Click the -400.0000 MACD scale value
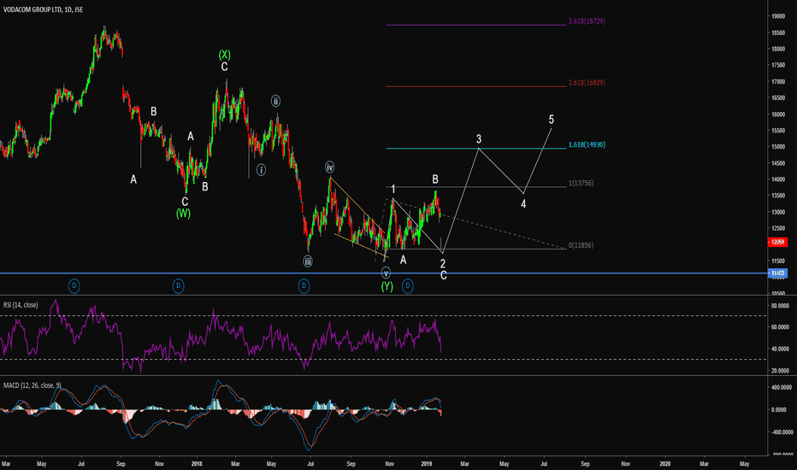The image size is (797, 470). (x=782, y=432)
